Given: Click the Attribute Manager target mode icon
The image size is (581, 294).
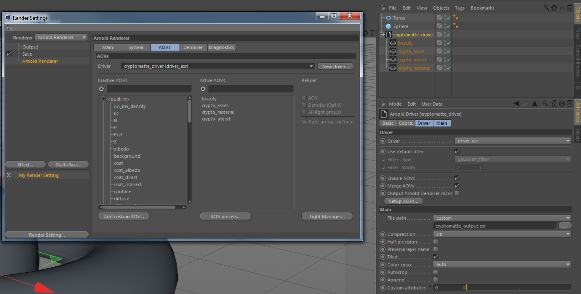Looking at the screenshot, I should (x=562, y=104).
